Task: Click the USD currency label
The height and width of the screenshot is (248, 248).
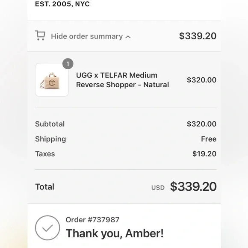Action: (158, 188)
